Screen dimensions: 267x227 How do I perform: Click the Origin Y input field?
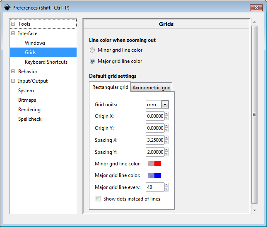click(x=155, y=128)
